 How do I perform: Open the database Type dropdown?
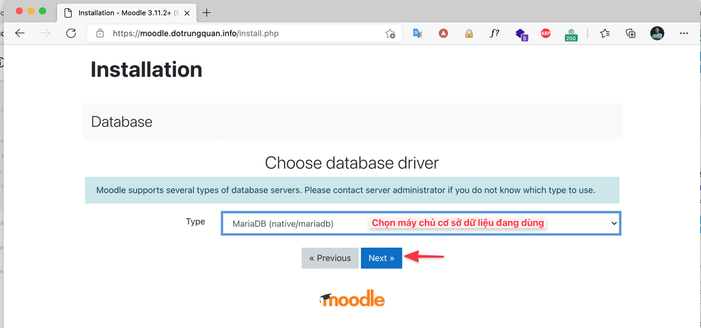(421, 223)
